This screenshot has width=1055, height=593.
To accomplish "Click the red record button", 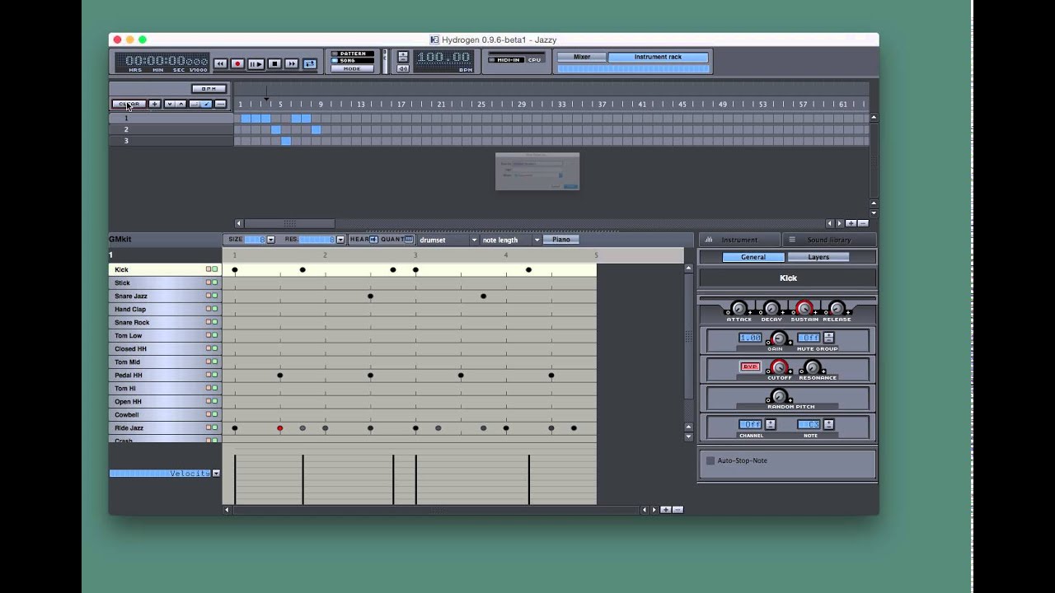I will tap(237, 63).
